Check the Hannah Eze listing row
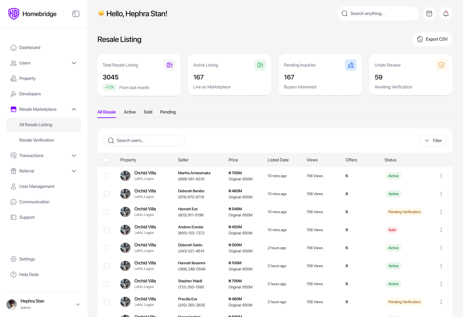This screenshot has height=317, width=463. coord(106,212)
